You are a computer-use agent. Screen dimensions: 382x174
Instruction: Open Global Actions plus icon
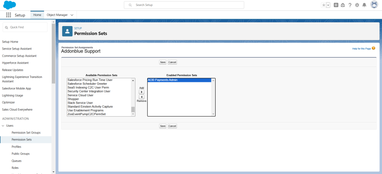click(336, 5)
